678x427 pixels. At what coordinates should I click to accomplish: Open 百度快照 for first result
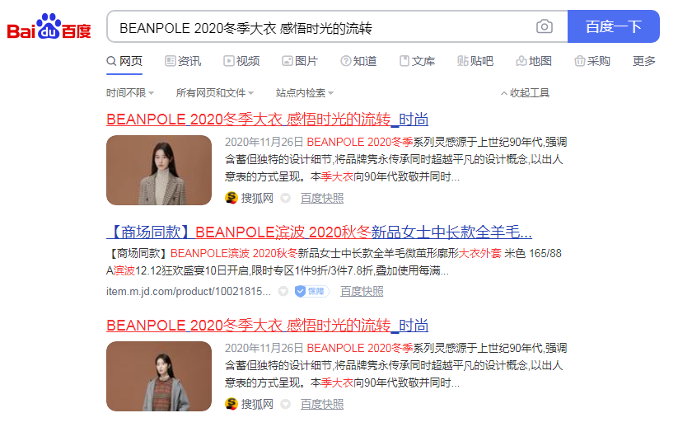322,198
